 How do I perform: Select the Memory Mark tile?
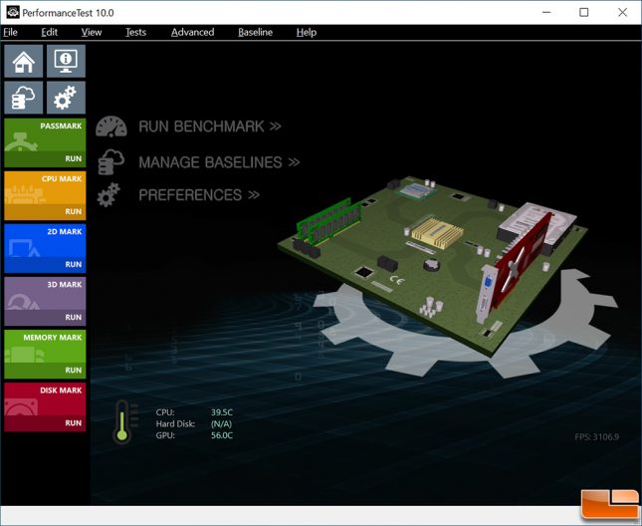pos(45,354)
